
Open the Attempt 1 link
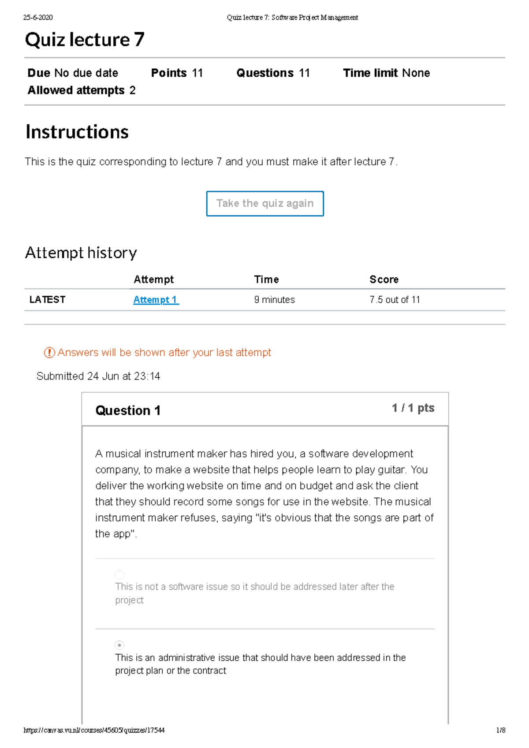(156, 300)
